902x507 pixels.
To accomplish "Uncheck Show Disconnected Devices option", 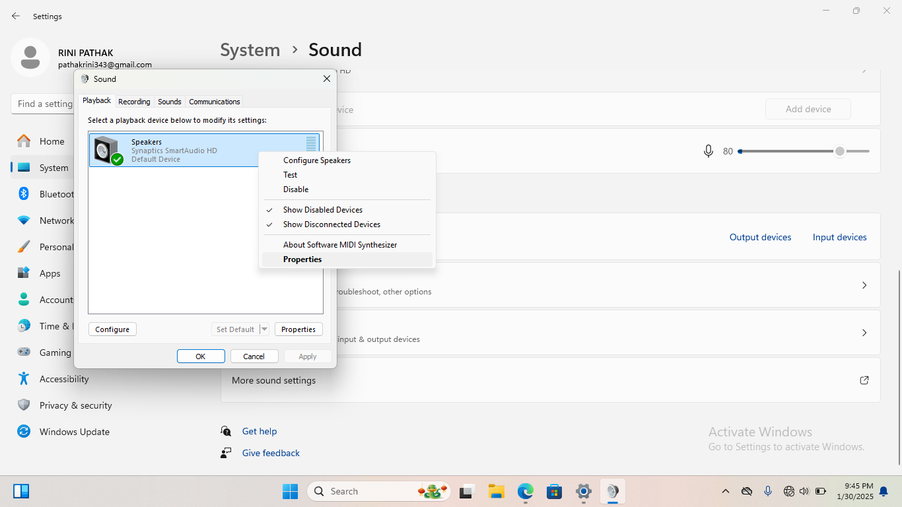I will (x=331, y=224).
